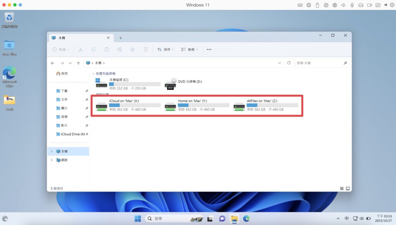396x225 pixels.
Task: Open Mac Files folder on desktop
Action: 9,48
